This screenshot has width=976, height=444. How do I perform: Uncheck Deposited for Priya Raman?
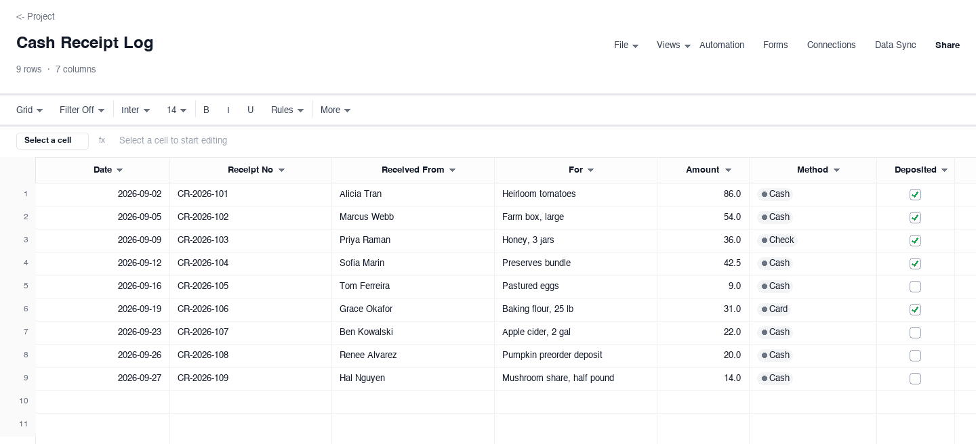pos(915,240)
